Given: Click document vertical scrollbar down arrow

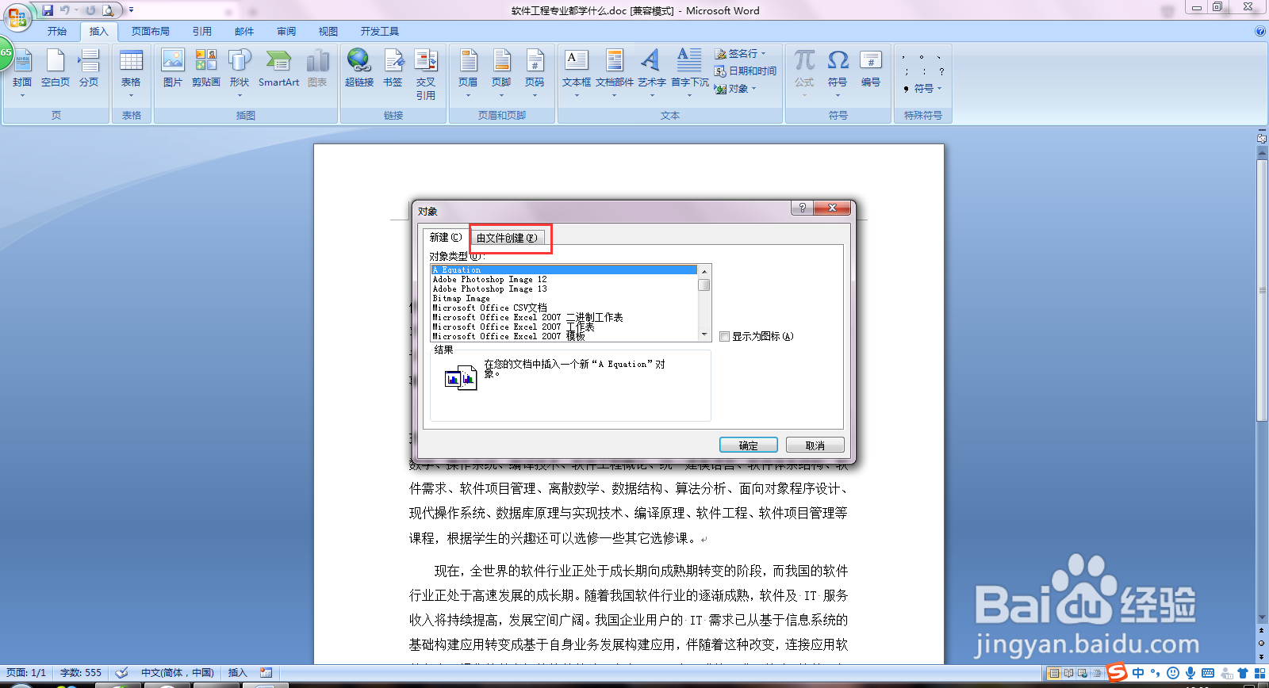Looking at the screenshot, I should 1262,617.
